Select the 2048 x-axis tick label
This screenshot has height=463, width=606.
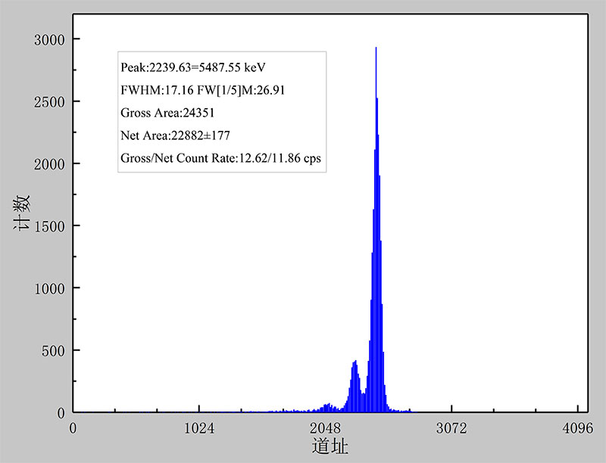click(x=326, y=427)
